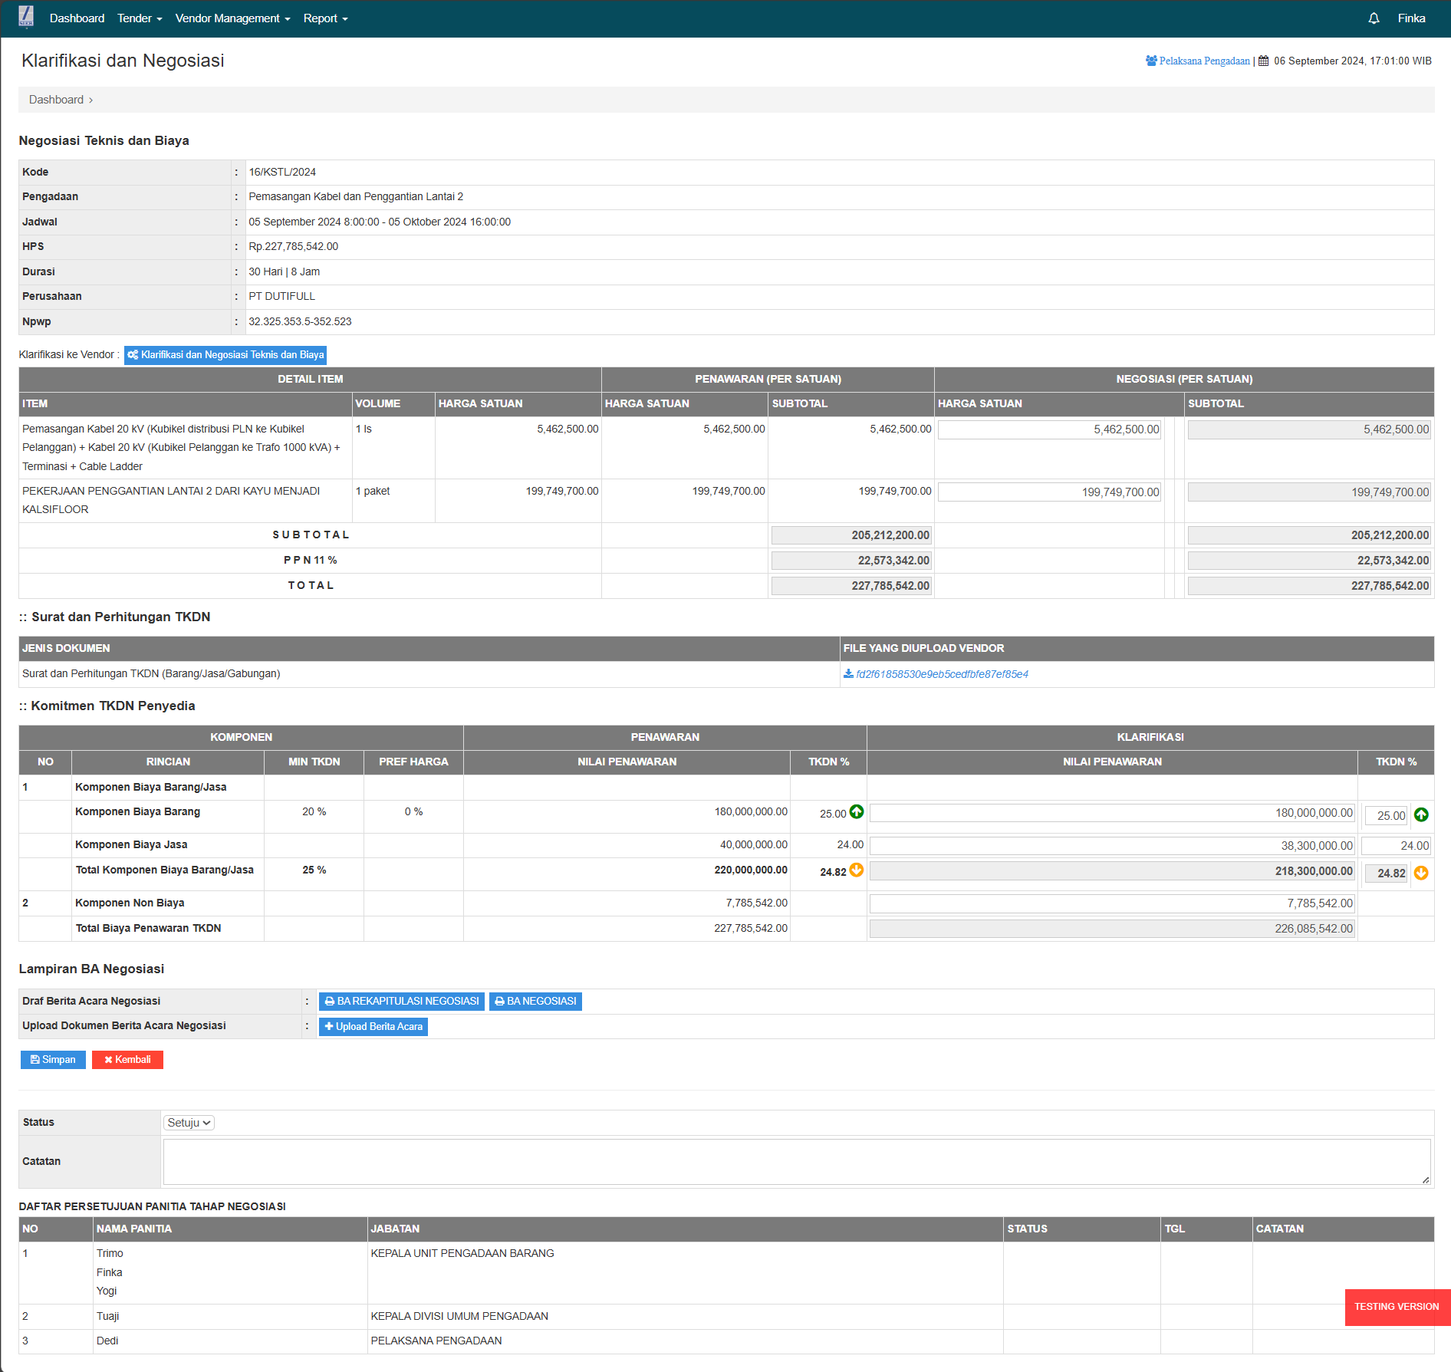1451x1372 pixels.
Task: Click orange down arrow in Klarifikasi total row
Action: click(1421, 874)
